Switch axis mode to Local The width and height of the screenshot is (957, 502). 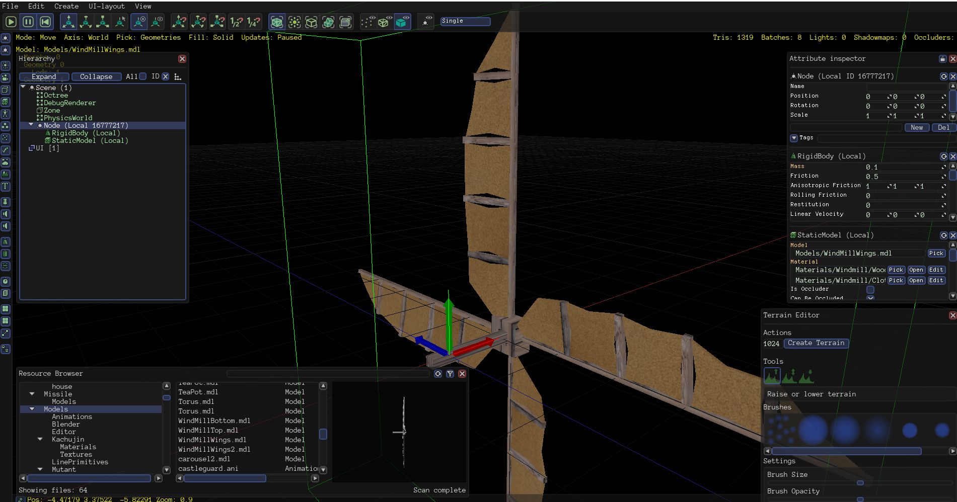pyautogui.click(x=157, y=22)
